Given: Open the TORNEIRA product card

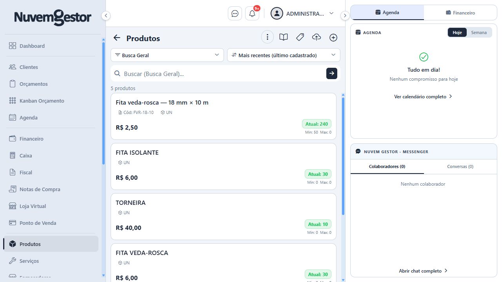Looking at the screenshot, I should click(224, 217).
